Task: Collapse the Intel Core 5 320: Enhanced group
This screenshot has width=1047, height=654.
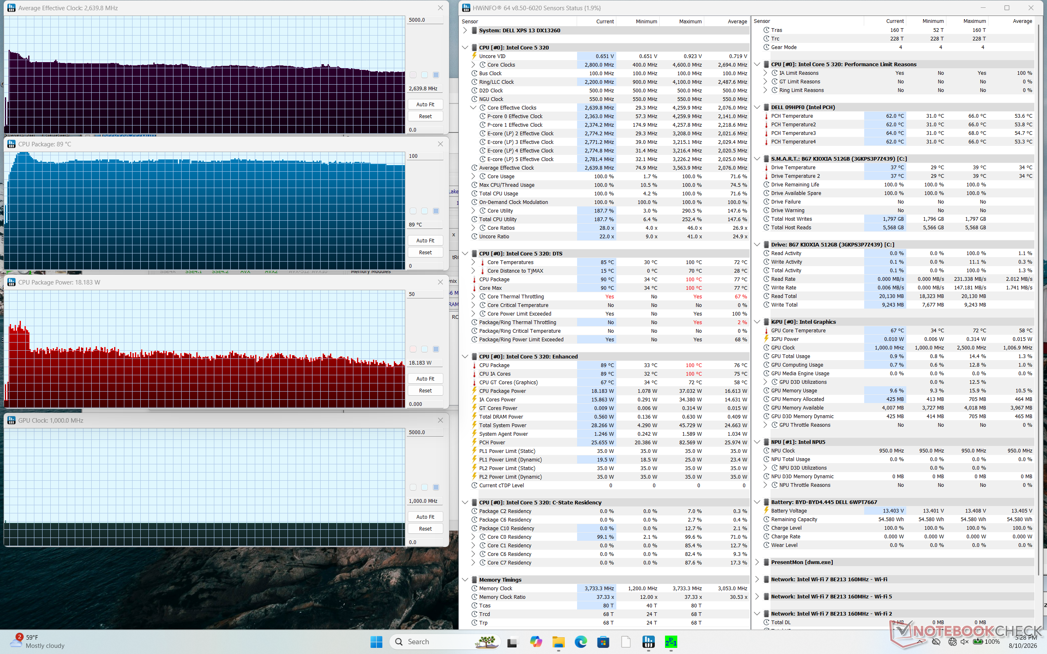Action: 465,356
